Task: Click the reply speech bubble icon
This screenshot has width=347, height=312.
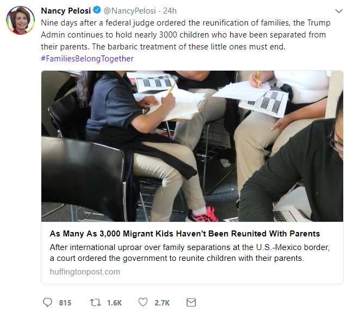Action: pyautogui.click(x=47, y=302)
